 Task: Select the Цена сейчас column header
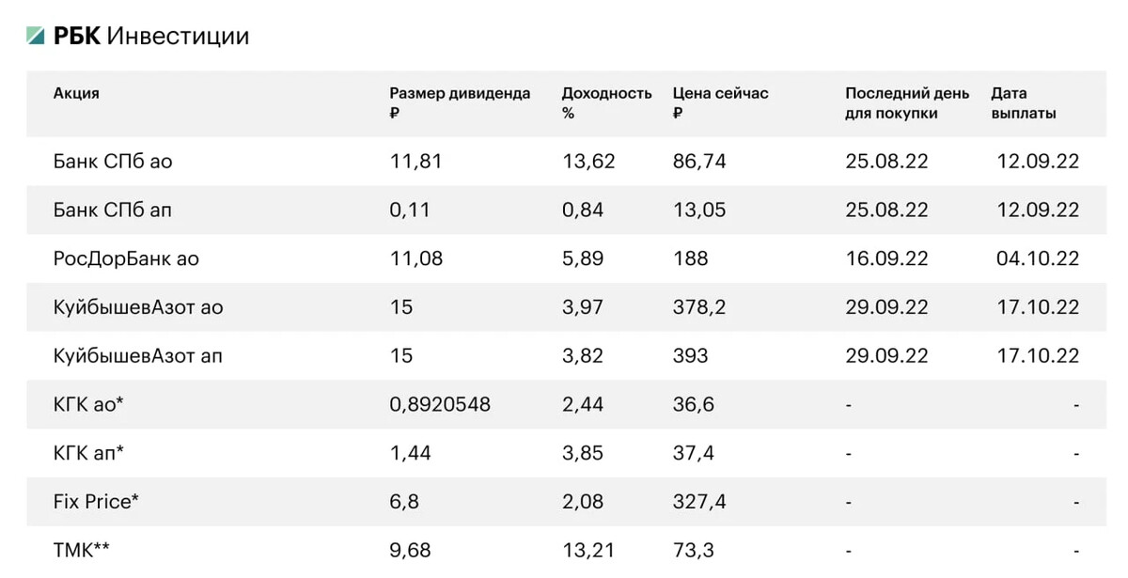coord(720,103)
